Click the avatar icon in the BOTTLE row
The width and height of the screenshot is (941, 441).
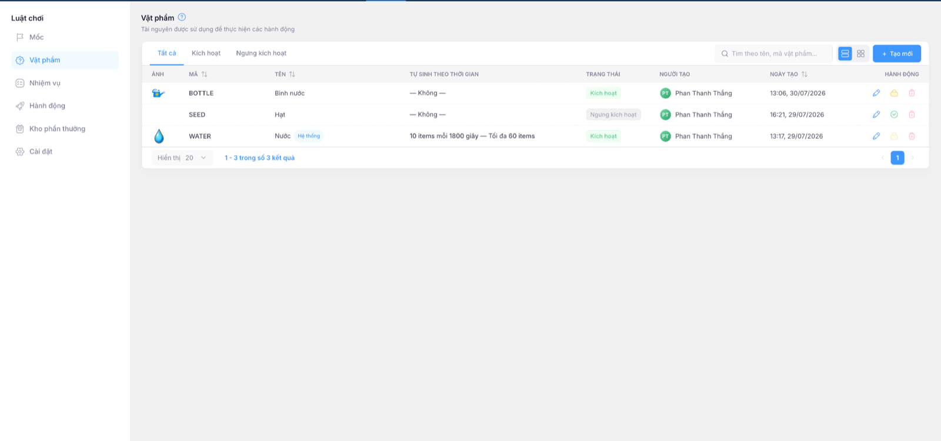tap(665, 93)
